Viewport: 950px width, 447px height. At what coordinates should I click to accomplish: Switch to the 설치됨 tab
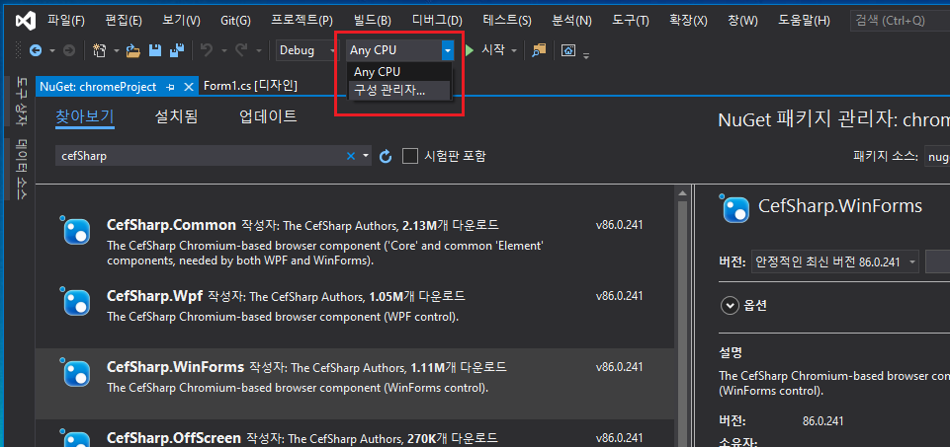(x=176, y=116)
